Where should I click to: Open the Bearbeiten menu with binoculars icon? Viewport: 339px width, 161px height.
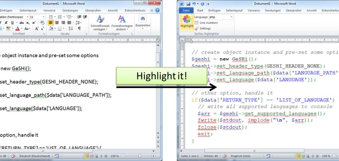click(x=142, y=21)
